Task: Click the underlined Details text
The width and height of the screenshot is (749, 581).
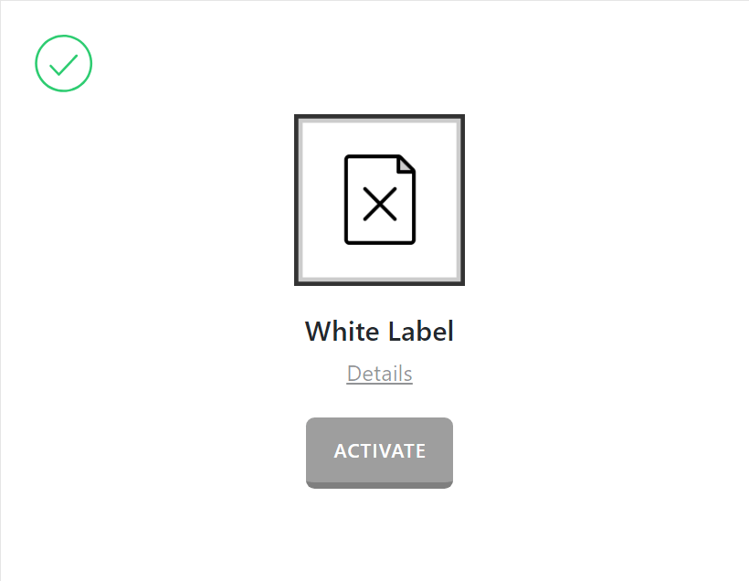Action: point(379,373)
